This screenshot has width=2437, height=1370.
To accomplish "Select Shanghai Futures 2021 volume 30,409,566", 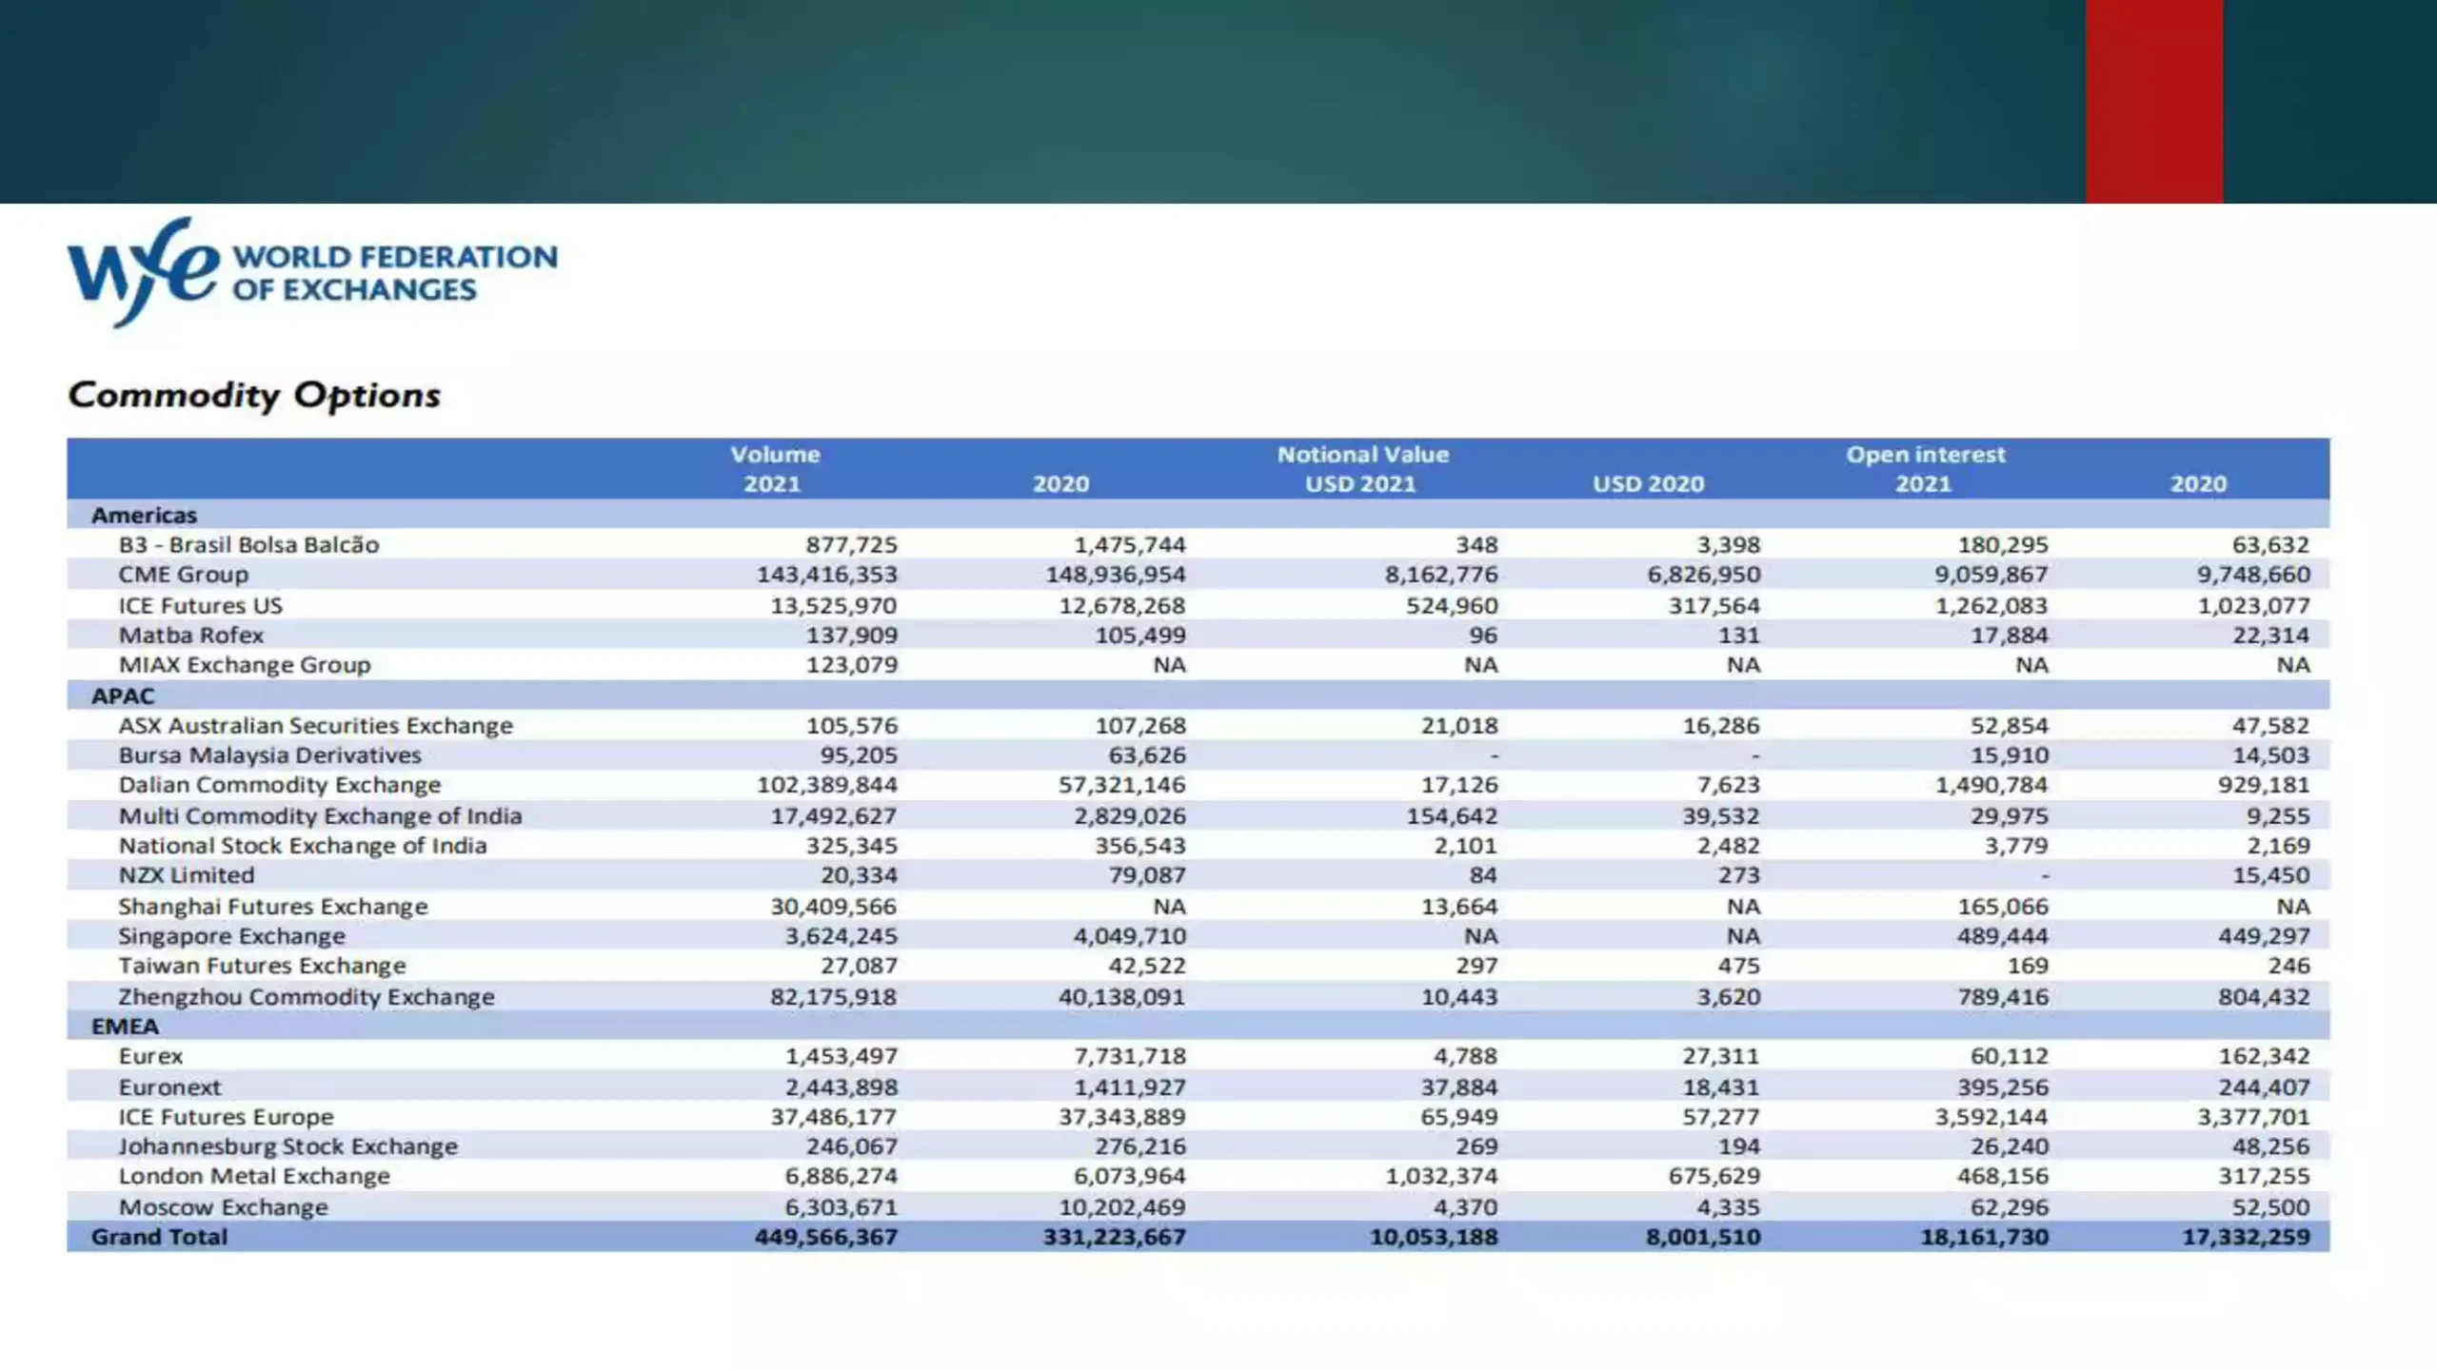I will (833, 906).
